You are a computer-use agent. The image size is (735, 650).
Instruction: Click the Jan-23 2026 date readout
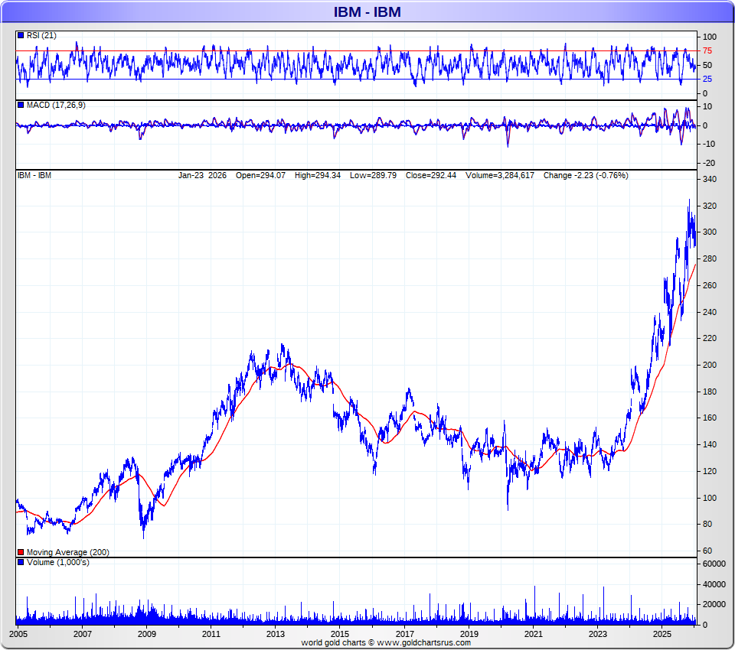point(202,175)
